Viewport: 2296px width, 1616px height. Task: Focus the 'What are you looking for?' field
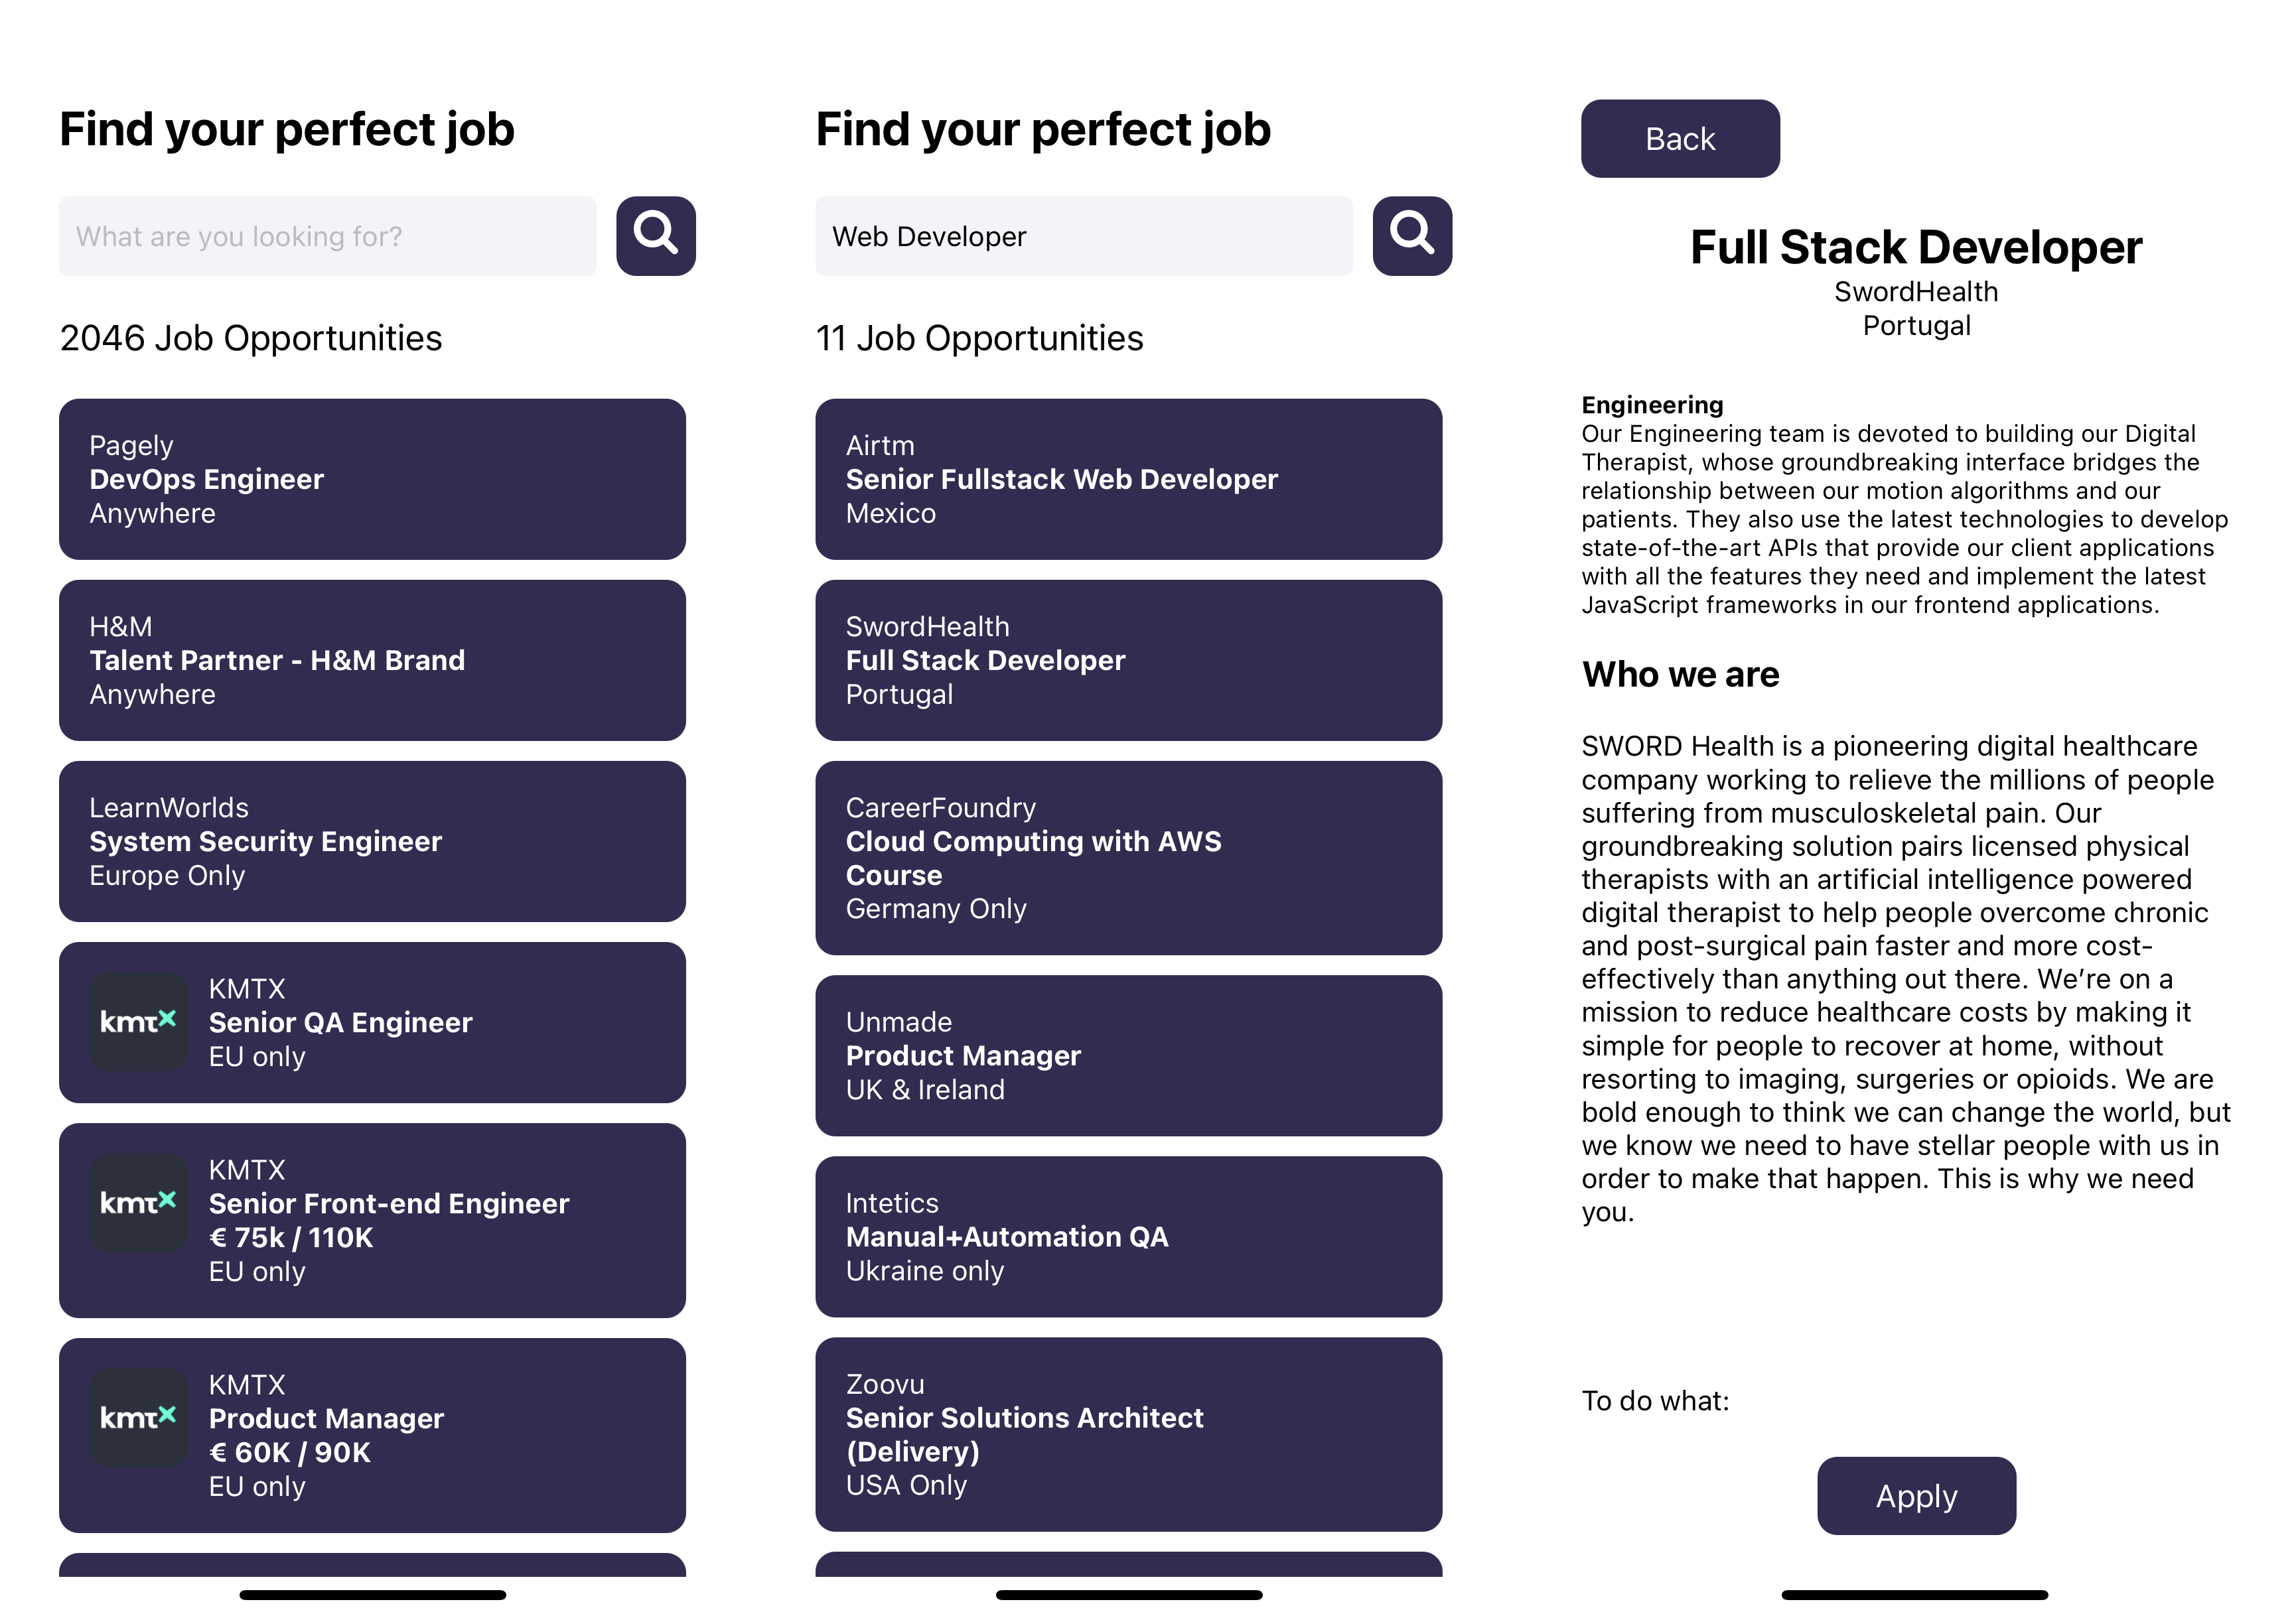click(327, 236)
